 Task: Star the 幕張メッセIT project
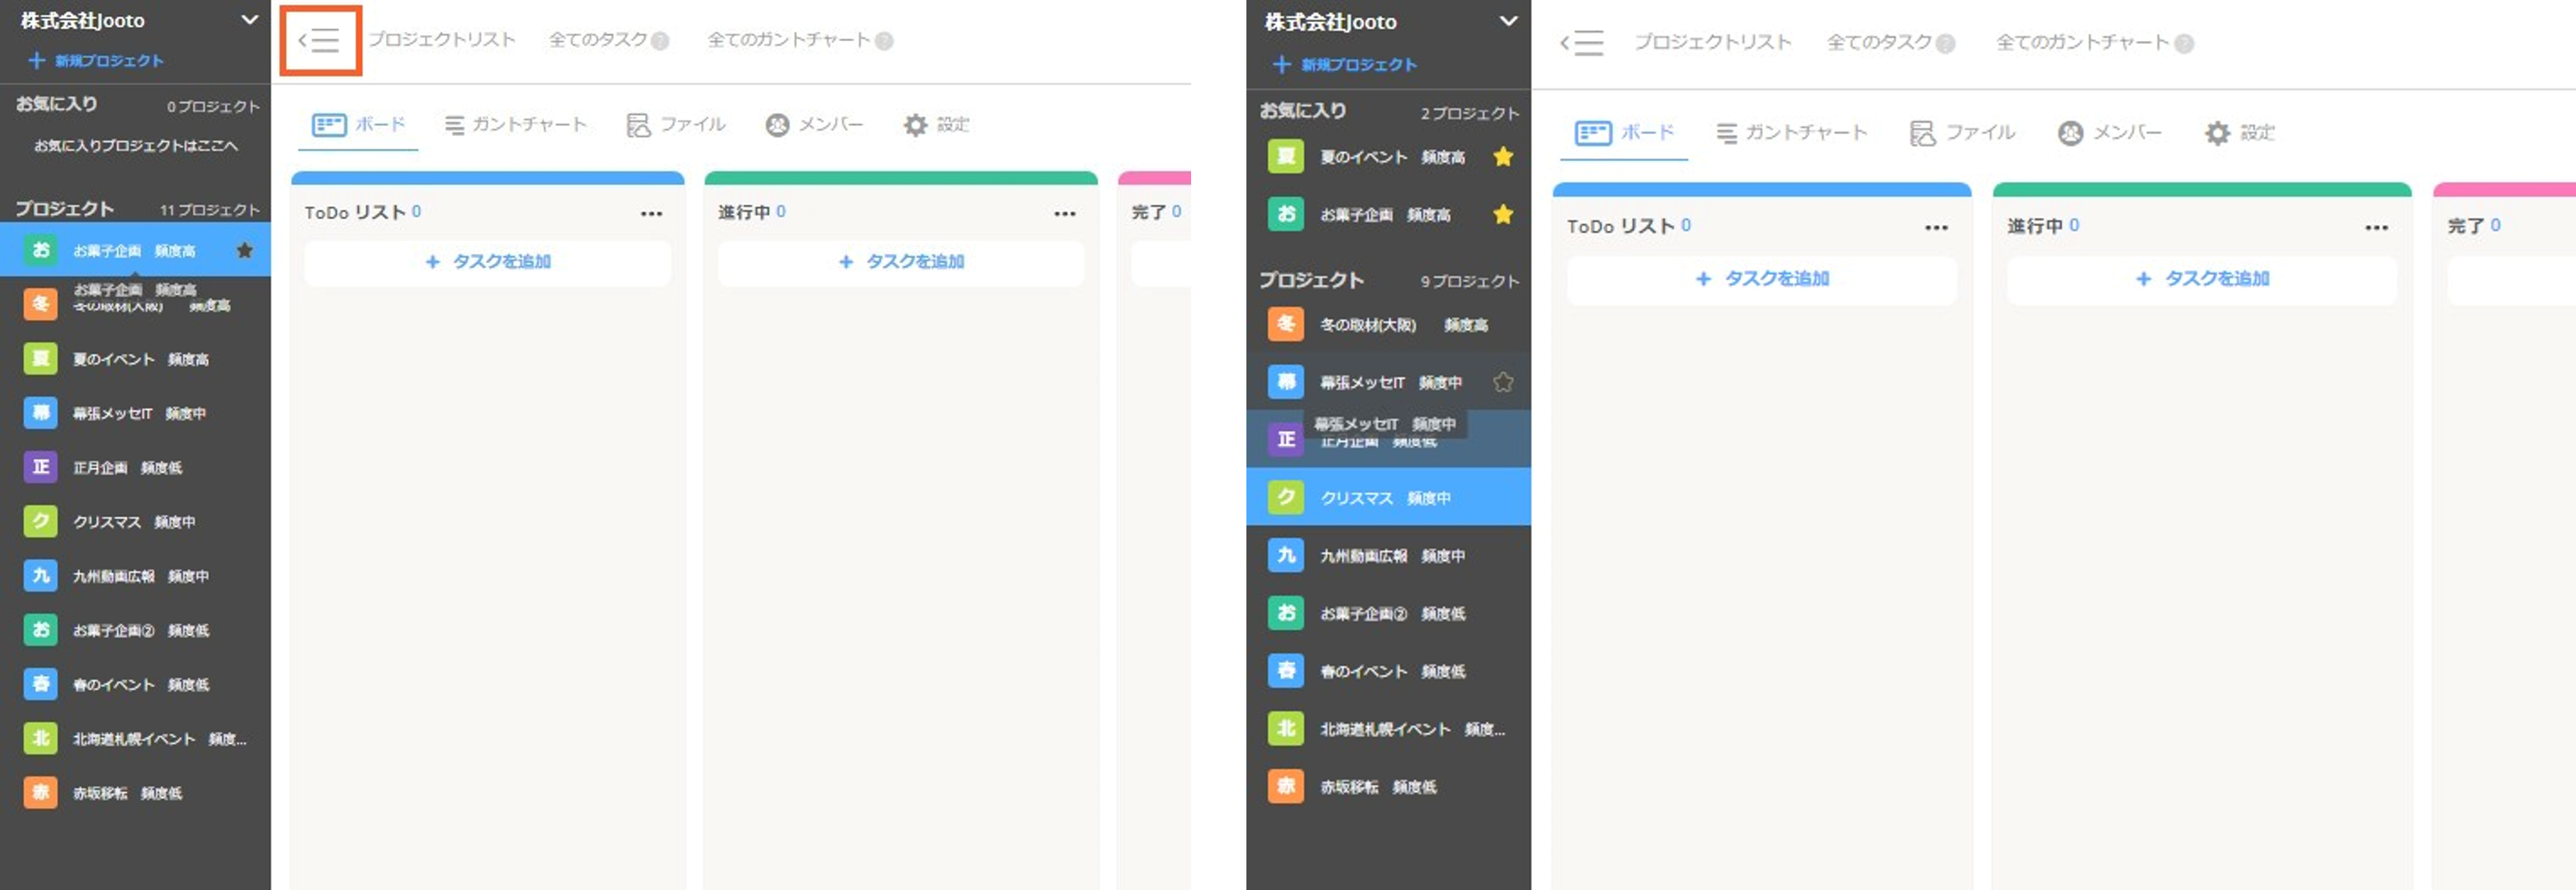point(1503,381)
